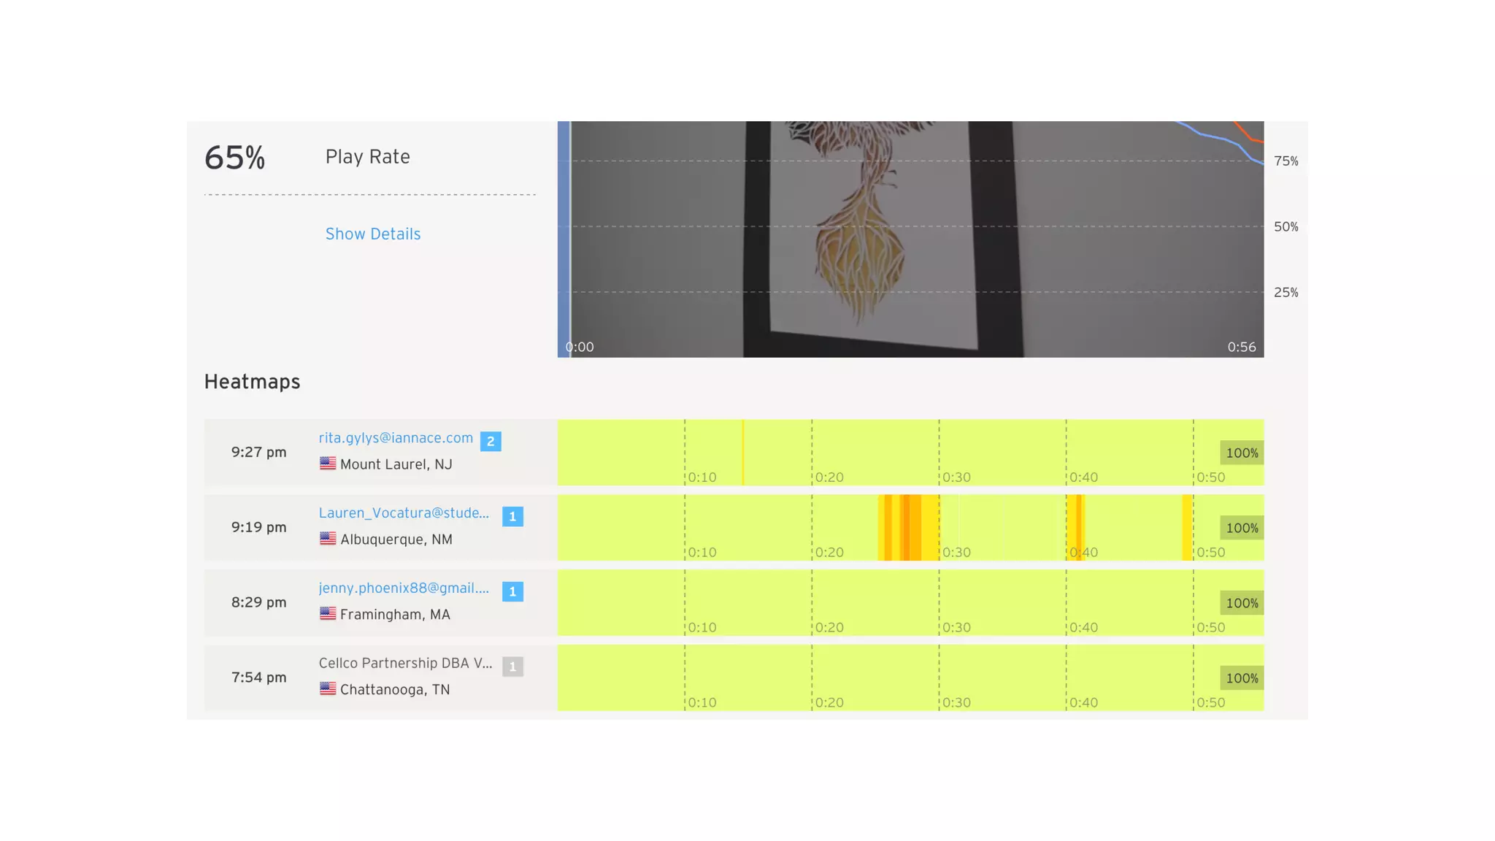
Task: Open the jenny.phoenix88 viewer email link
Action: pyautogui.click(x=404, y=588)
